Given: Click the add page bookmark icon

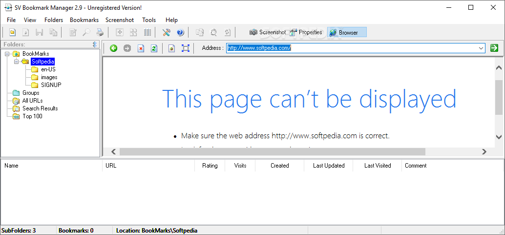Looking at the screenshot, I should (x=172, y=48).
